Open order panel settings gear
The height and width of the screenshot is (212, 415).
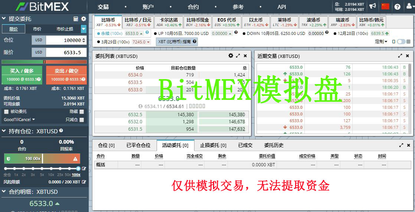pyautogui.click(x=84, y=19)
